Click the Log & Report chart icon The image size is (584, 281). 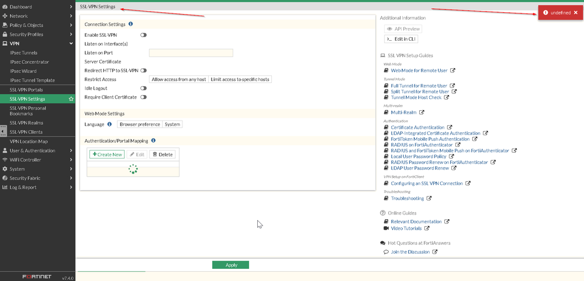click(x=5, y=188)
